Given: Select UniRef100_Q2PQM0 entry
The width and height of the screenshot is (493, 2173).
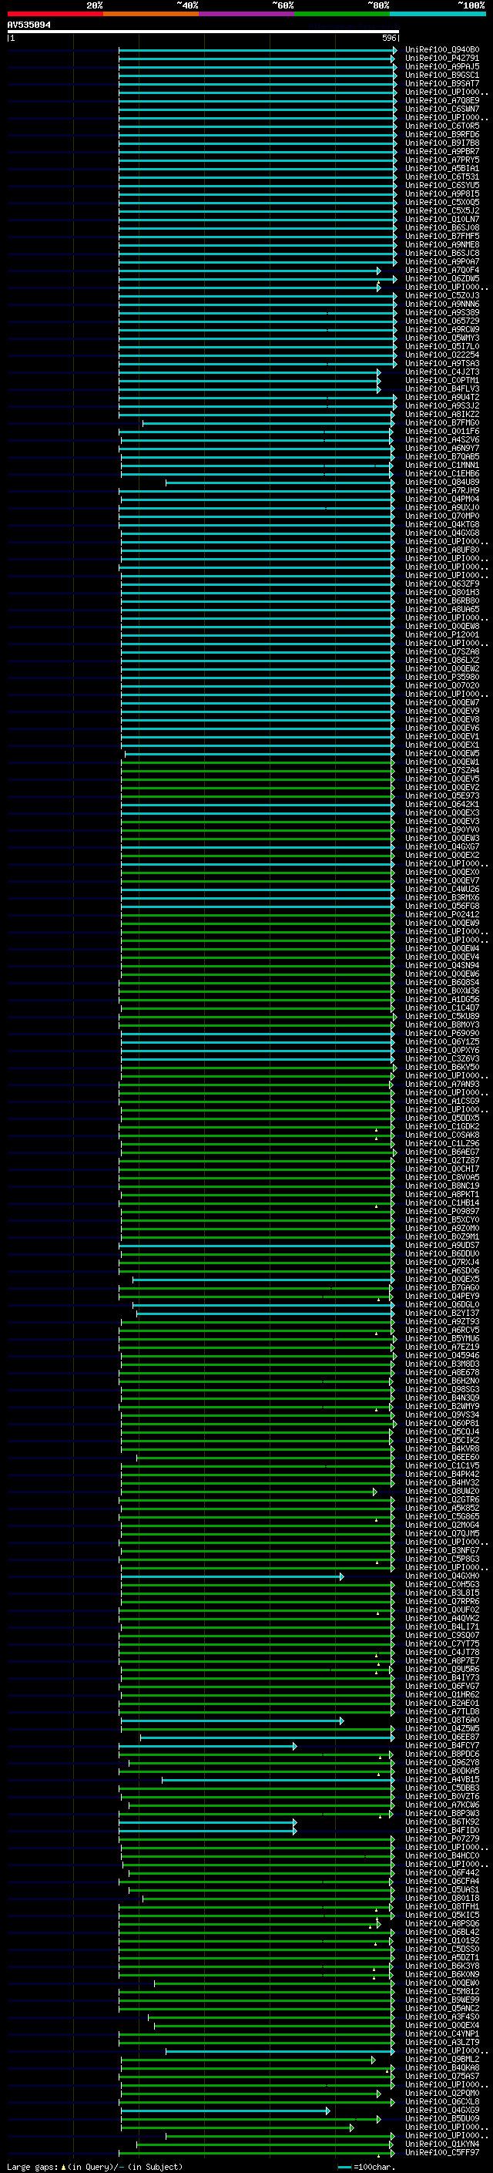Looking at the screenshot, I should [x=442, y=2093].
